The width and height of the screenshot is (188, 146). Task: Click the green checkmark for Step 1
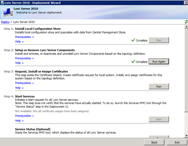[x=133, y=40]
